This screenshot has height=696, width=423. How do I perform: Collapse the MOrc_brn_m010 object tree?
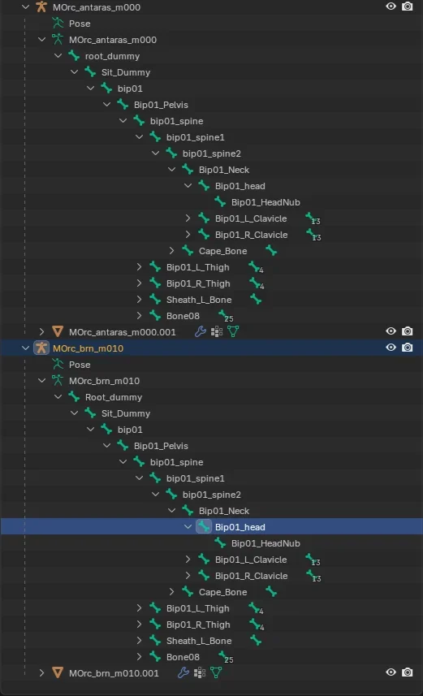point(25,348)
